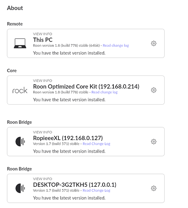This screenshot has width=188, height=208.
Task: Read change log for This PC remote
Action: pos(116,45)
